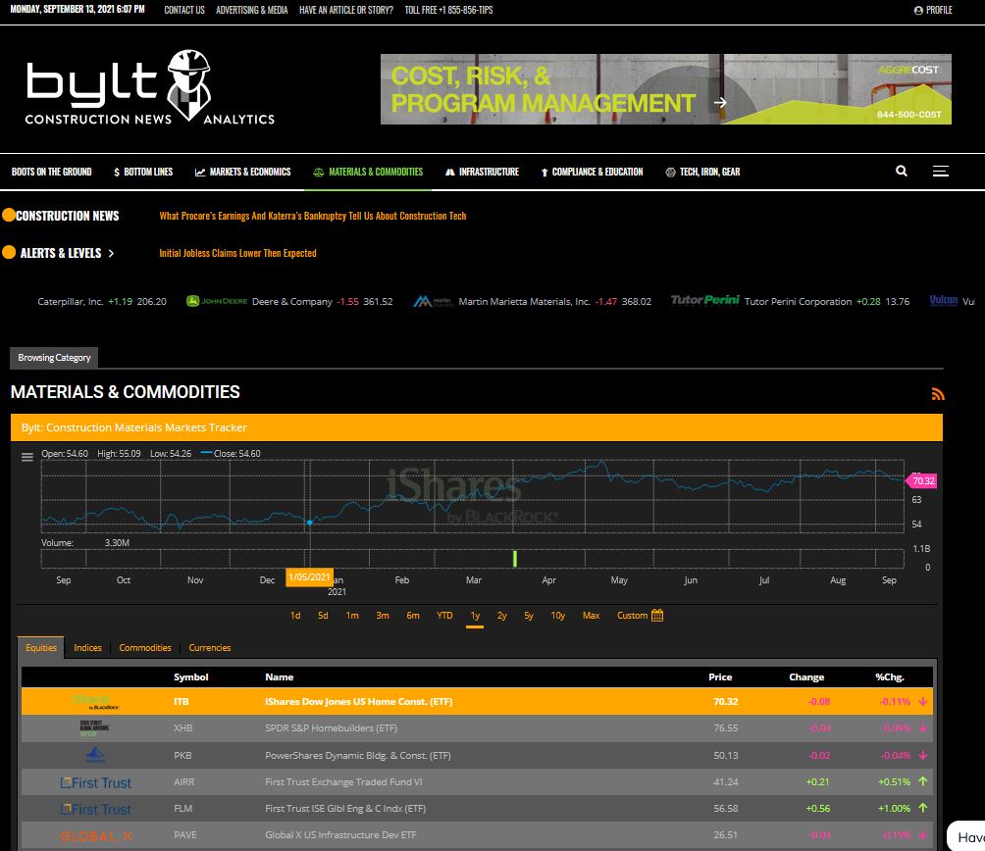The height and width of the screenshot is (851, 985).
Task: Click the Contact Us link
Action: pyautogui.click(x=183, y=11)
